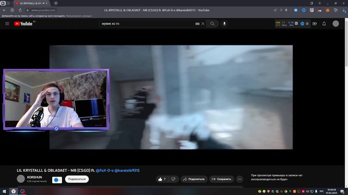Switch keyboard language indicator РУС
Image resolution: width=348 pixels, height=195 pixels.
[x=321, y=191]
